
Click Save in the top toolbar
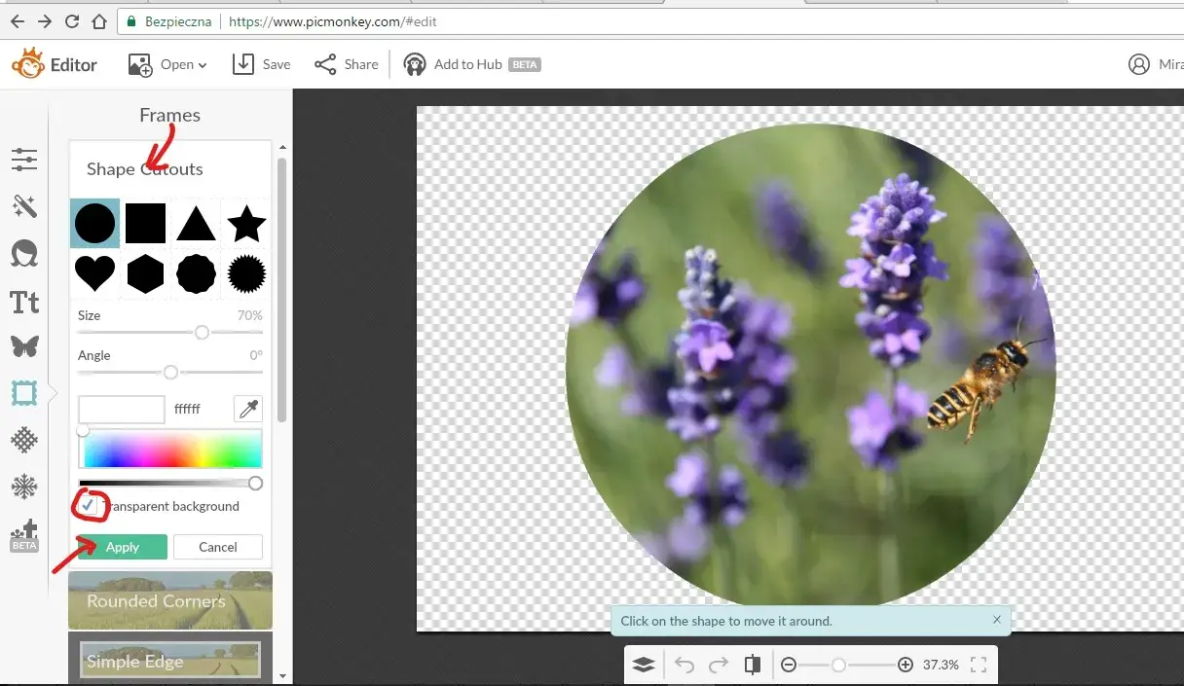(x=262, y=64)
